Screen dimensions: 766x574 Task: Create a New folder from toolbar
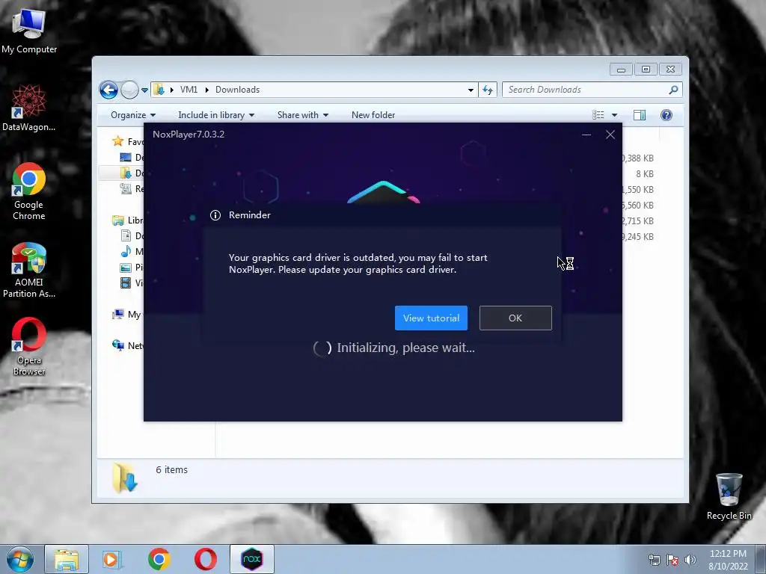pos(373,115)
